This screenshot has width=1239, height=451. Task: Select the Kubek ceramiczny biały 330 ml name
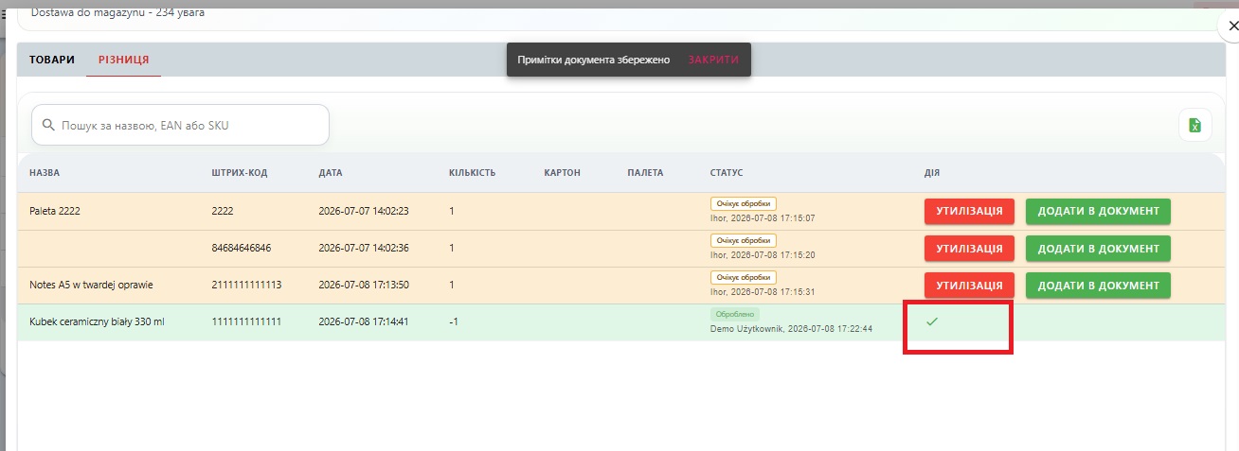coord(97,322)
